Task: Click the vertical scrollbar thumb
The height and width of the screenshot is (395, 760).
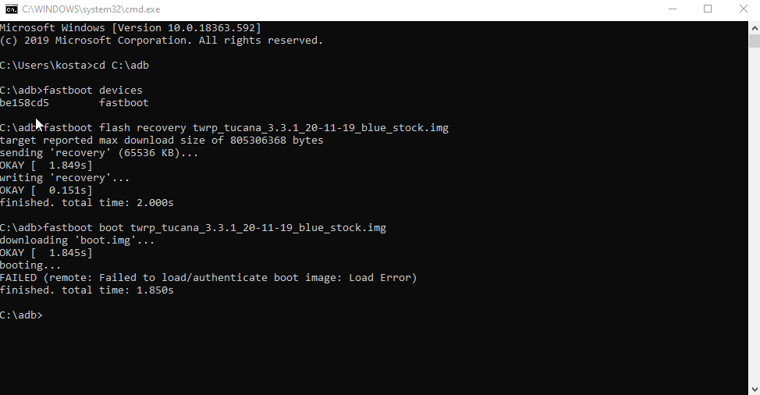Action: pyautogui.click(x=754, y=42)
